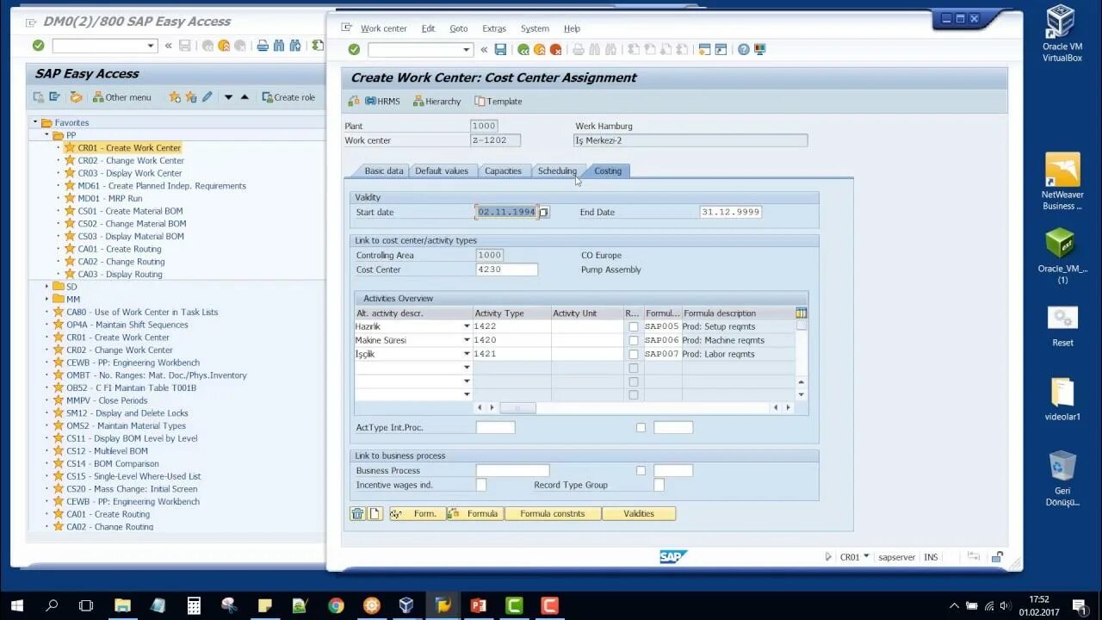
Task: Click the Cost Center input field
Action: (x=507, y=270)
